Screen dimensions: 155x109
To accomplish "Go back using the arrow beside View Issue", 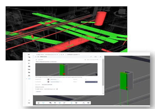I will point(36,57).
